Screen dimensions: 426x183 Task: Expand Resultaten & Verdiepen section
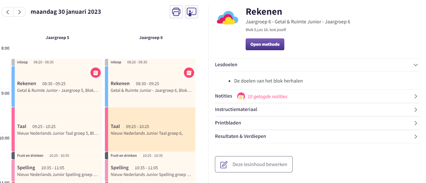pyautogui.click(x=415, y=137)
